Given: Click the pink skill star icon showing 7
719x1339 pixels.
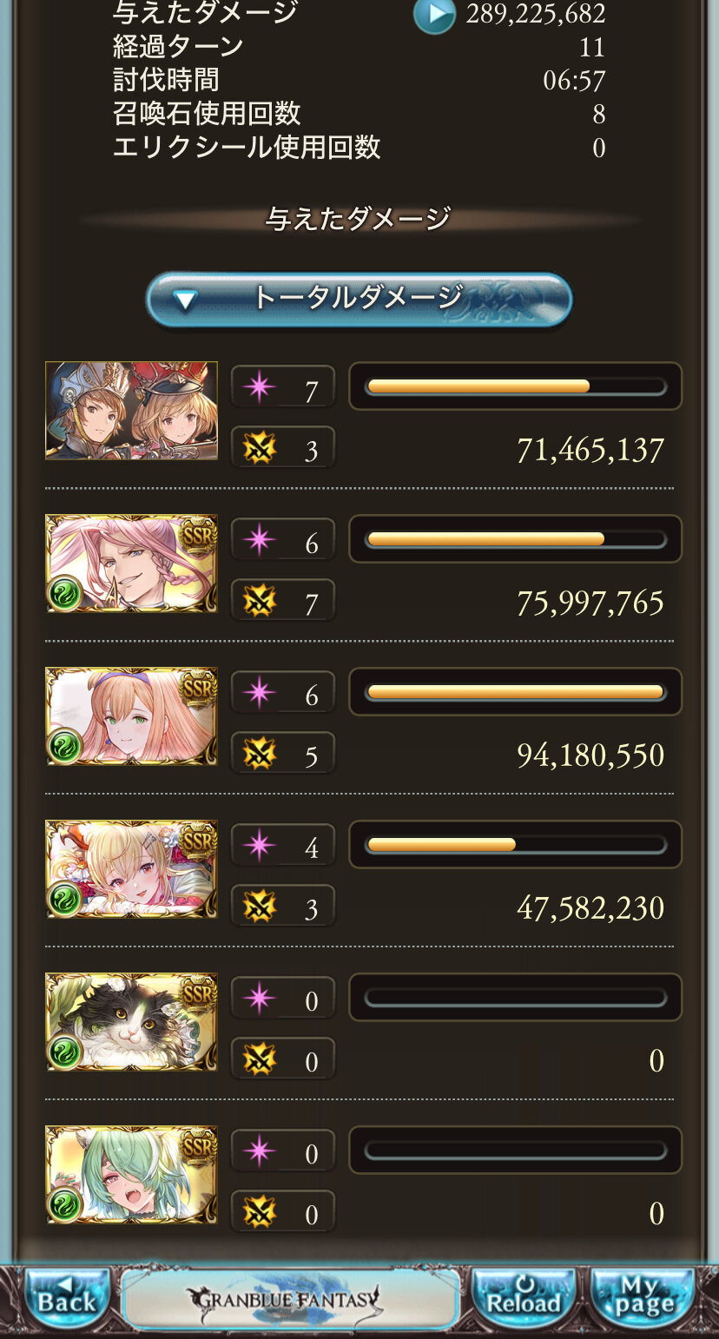Looking at the screenshot, I should click(260, 387).
